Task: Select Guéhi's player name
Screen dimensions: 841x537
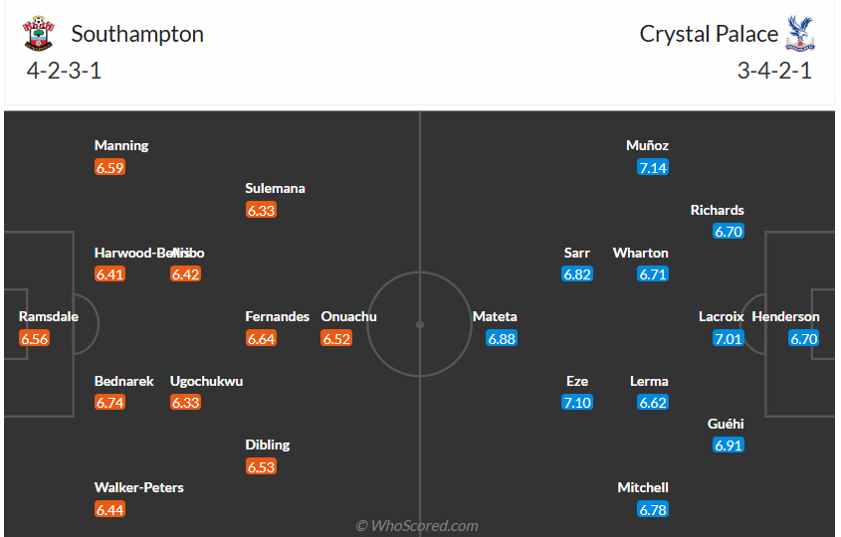Action: tap(726, 424)
